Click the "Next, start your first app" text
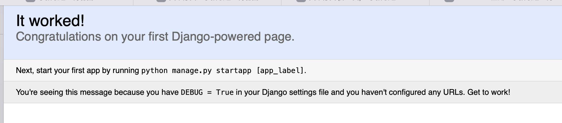 [x=58, y=71]
